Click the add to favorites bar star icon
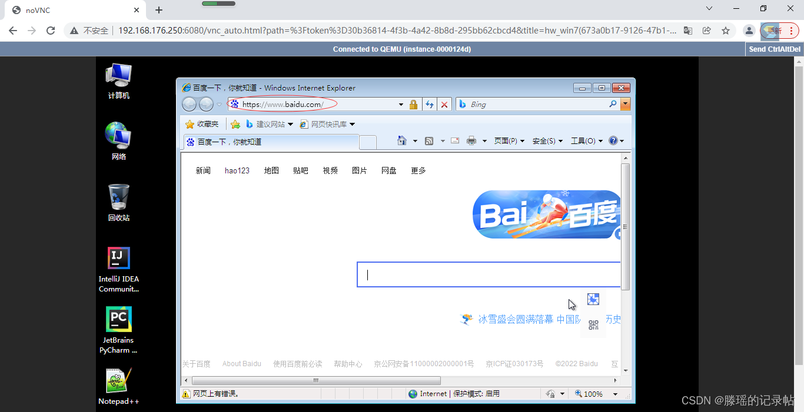Viewport: 804px width, 412px height. (x=235, y=124)
